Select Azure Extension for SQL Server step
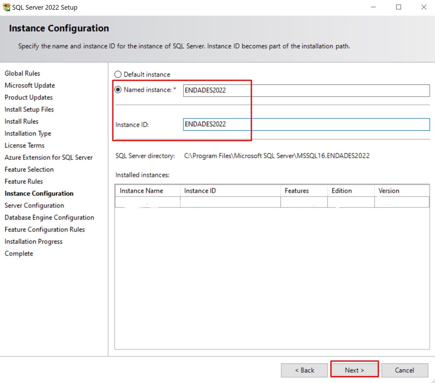This screenshot has width=435, height=383. [x=49, y=158]
